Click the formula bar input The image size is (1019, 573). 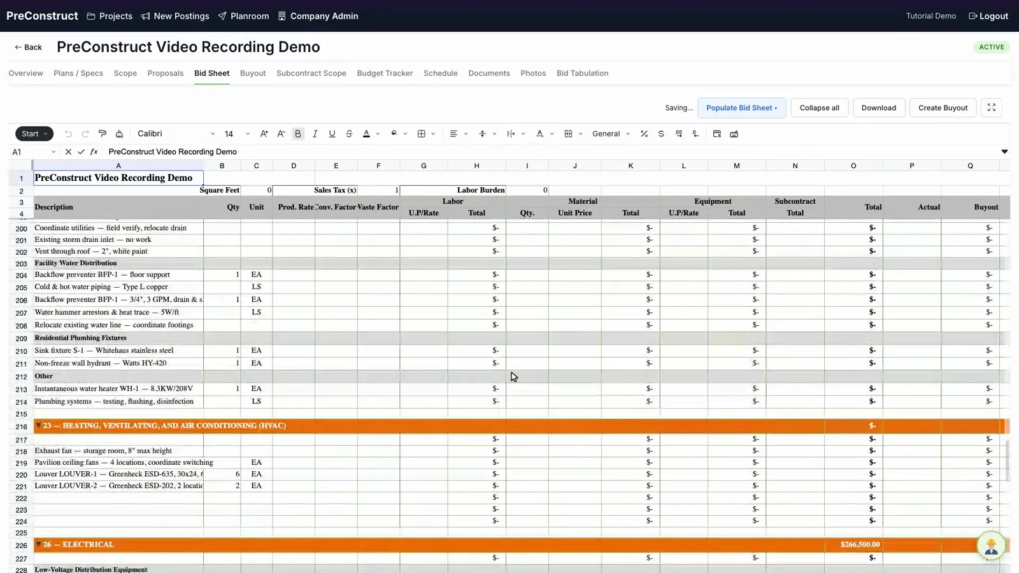click(551, 152)
